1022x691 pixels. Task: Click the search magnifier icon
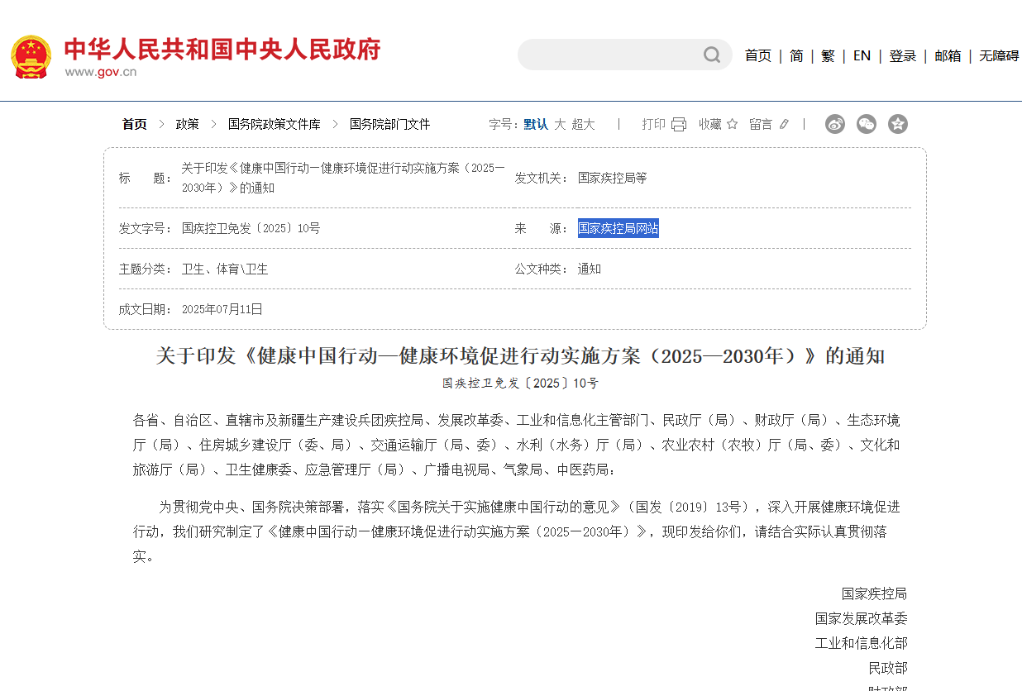coord(711,55)
